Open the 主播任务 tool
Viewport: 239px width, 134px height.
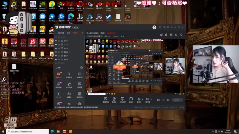tap(79, 75)
